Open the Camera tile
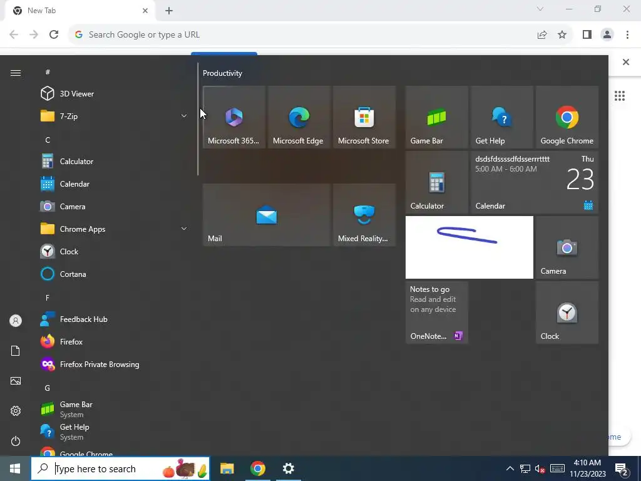The width and height of the screenshot is (641, 481). [x=567, y=247]
